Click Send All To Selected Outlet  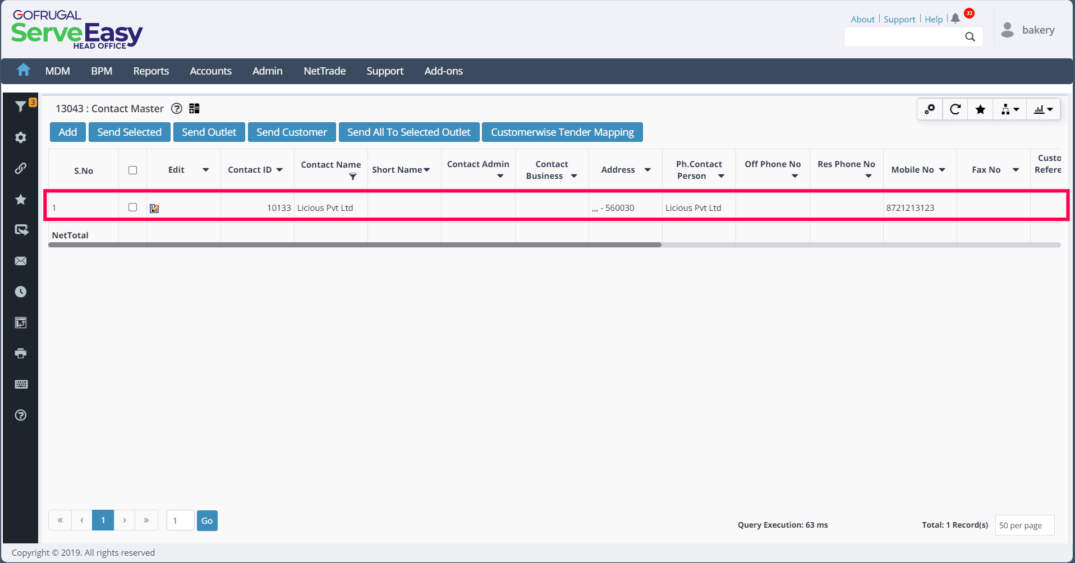point(409,132)
